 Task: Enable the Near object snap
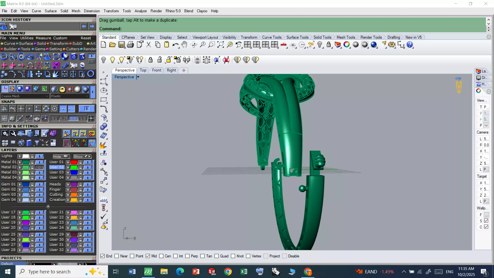pyautogui.click(x=117, y=256)
